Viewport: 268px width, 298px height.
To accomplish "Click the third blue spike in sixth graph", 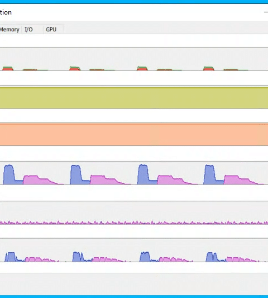I will [x=145, y=257].
